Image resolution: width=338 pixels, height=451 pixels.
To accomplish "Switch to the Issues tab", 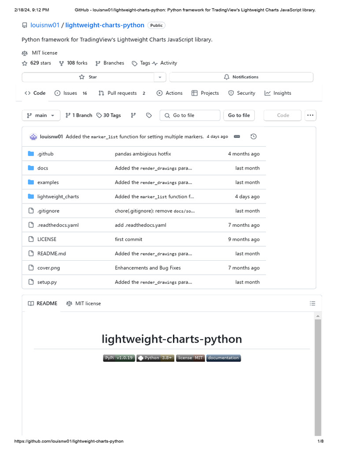I will [x=70, y=93].
